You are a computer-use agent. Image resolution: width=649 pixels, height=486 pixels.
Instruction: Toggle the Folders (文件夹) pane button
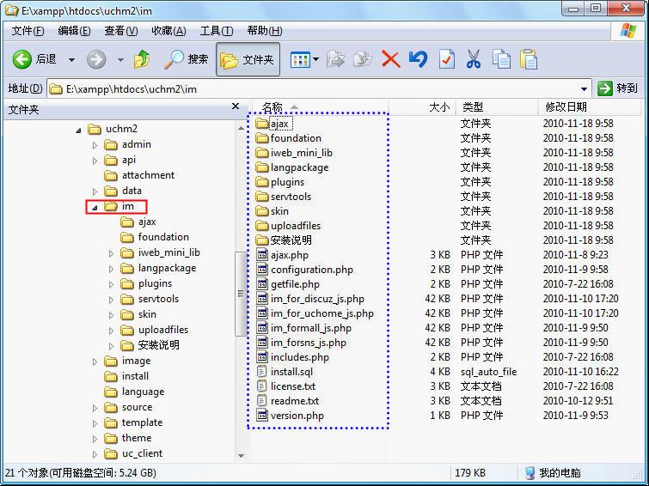tap(248, 59)
